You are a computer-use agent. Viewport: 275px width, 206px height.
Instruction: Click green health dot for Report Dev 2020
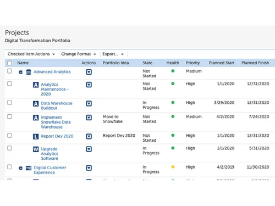(173, 135)
